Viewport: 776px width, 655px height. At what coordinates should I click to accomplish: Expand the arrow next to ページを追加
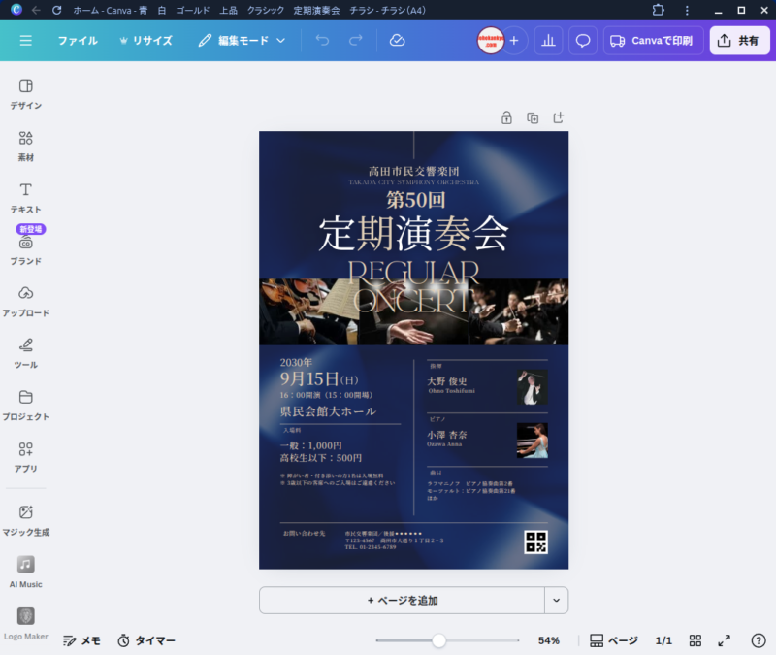point(556,601)
